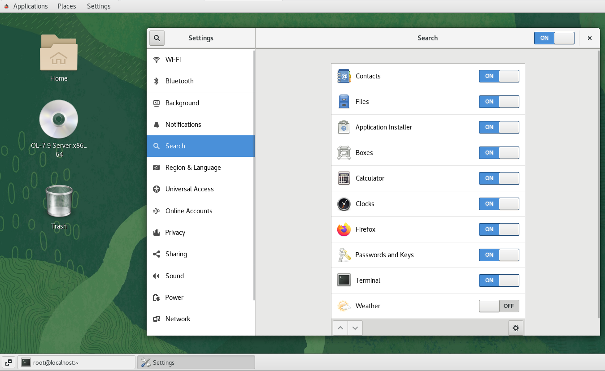Select the Weather row label
This screenshot has width=605, height=371.
point(368,306)
